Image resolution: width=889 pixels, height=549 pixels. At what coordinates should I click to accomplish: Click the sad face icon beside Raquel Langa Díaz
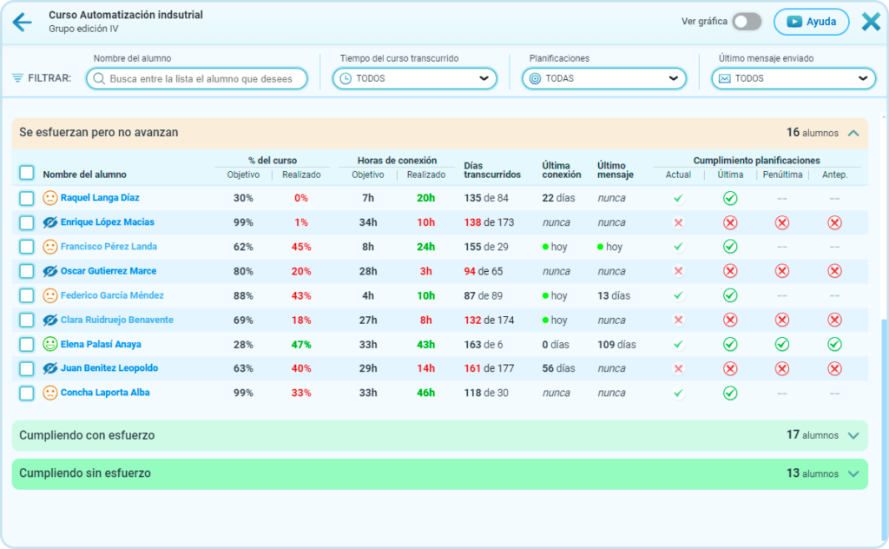point(50,198)
